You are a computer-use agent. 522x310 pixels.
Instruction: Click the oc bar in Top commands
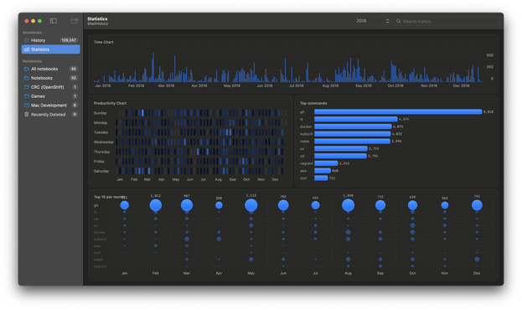[341, 148]
